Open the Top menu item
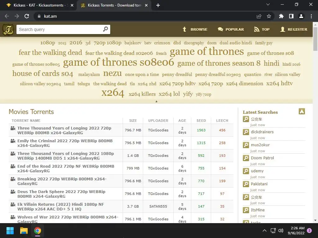Screen dimensions: 318x238 click(x=261, y=29)
